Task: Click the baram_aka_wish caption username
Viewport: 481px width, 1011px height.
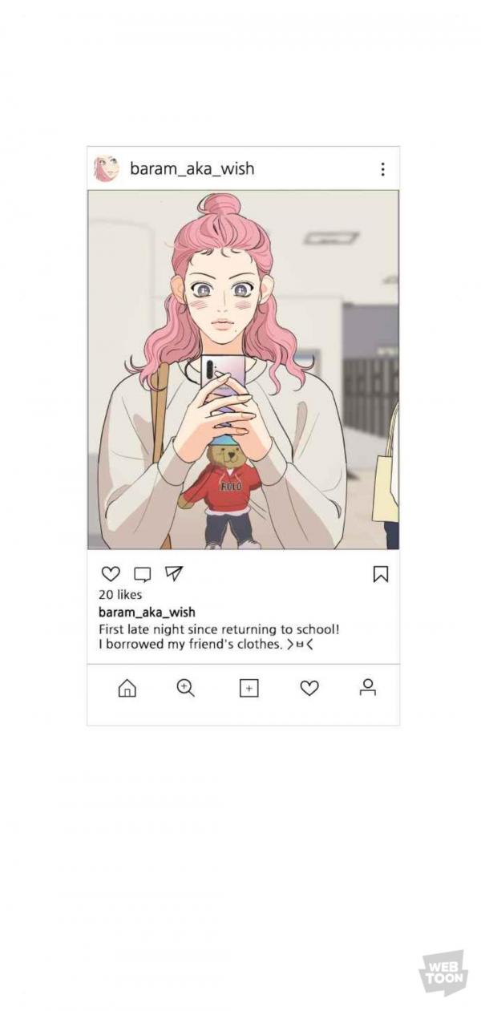Action: click(147, 613)
